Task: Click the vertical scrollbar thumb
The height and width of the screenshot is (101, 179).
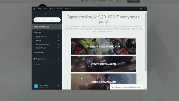Action: [x=146, y=42]
